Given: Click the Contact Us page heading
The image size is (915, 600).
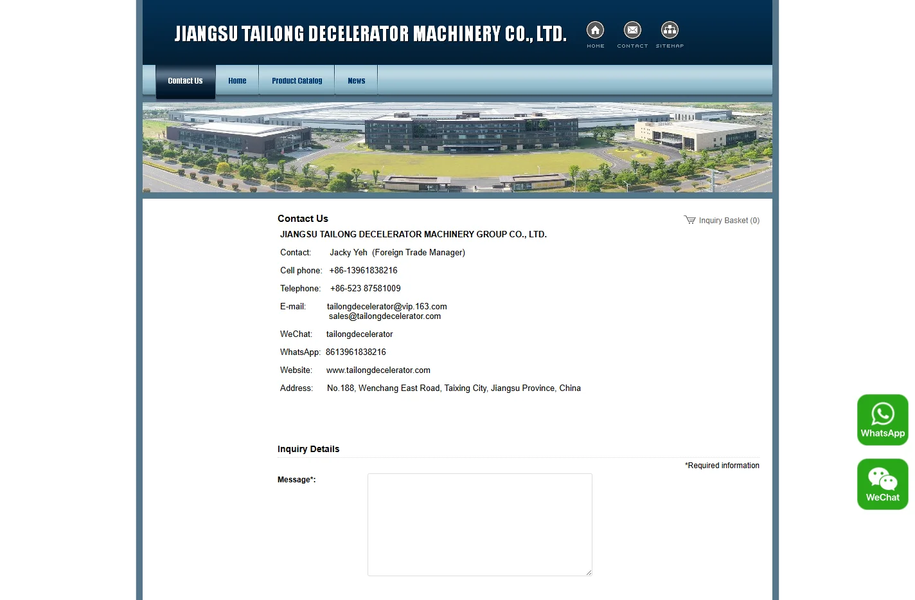Looking at the screenshot, I should (303, 219).
